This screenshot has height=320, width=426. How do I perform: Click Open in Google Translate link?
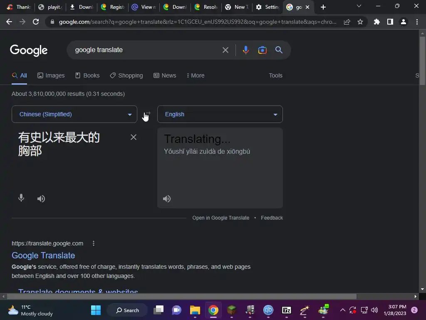(x=220, y=218)
